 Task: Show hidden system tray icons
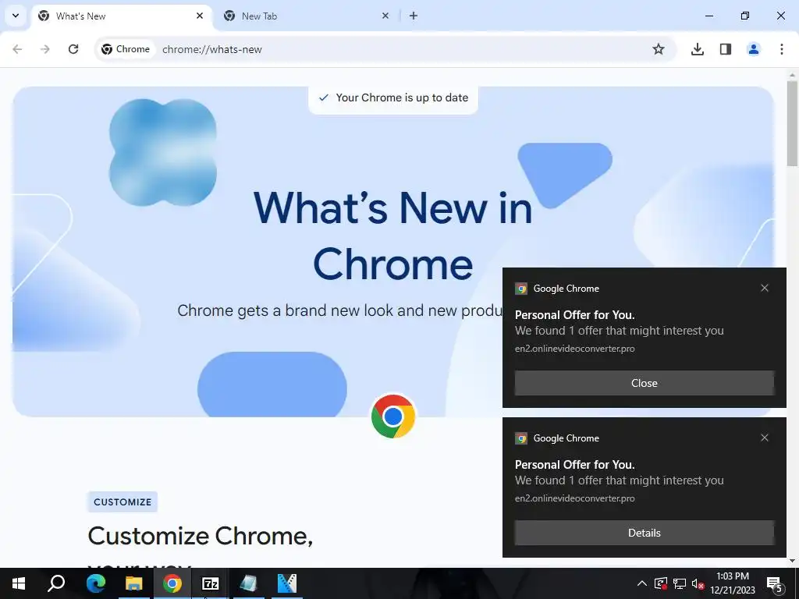tap(642, 583)
